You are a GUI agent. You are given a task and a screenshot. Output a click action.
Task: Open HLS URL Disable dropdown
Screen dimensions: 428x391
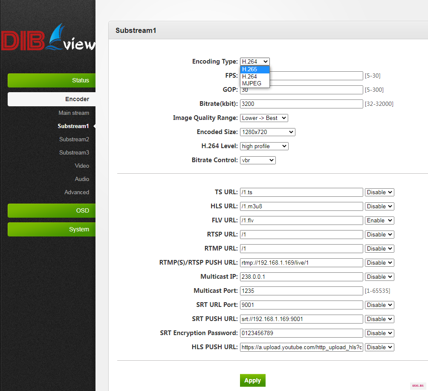click(x=379, y=206)
